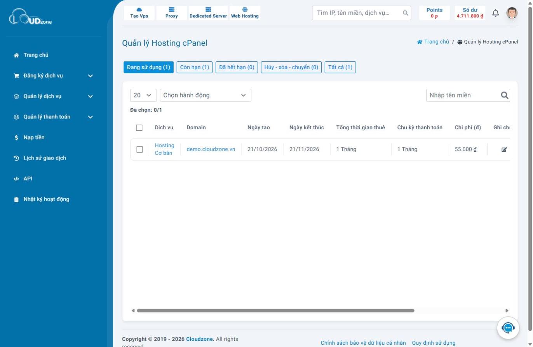Click the Cloudzone logo
Screen dimensions: 533x347
pyautogui.click(x=30, y=17)
